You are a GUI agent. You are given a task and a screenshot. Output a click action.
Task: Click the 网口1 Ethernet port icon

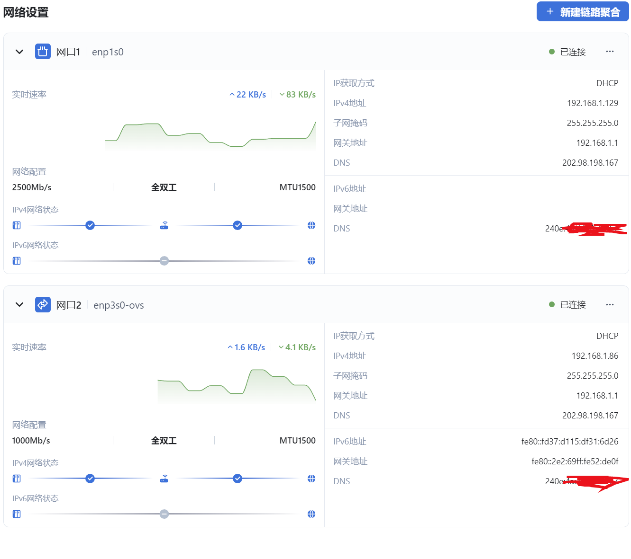coord(43,52)
